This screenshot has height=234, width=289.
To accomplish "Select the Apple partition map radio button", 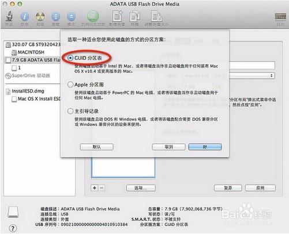I will coord(70,85).
